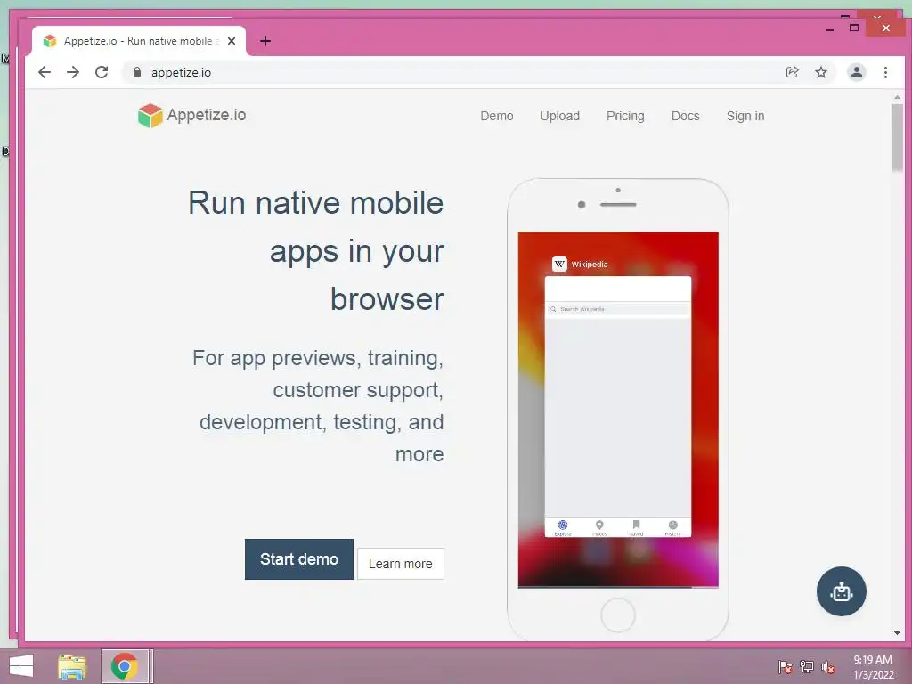Open the chat bot widget button
The image size is (912, 684).
tap(841, 591)
